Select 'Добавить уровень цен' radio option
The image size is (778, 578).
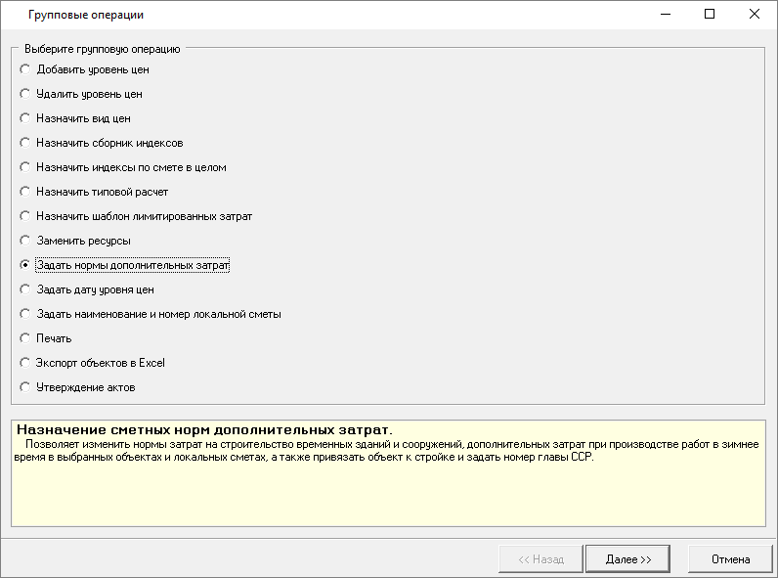(x=25, y=69)
